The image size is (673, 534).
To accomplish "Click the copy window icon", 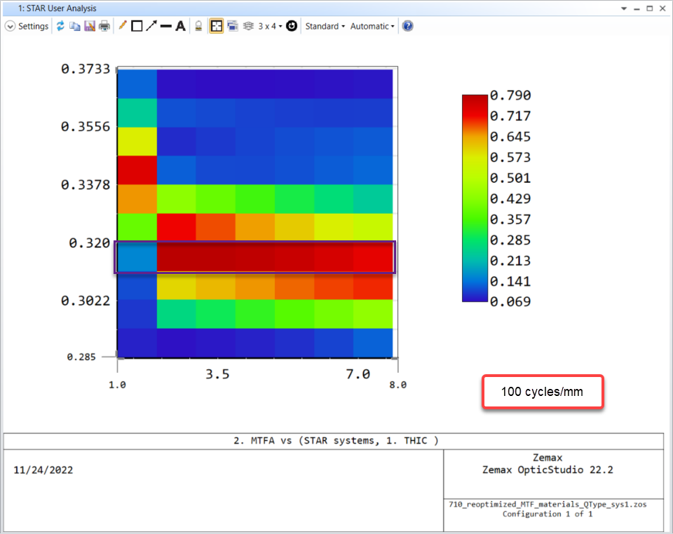I will [x=74, y=26].
